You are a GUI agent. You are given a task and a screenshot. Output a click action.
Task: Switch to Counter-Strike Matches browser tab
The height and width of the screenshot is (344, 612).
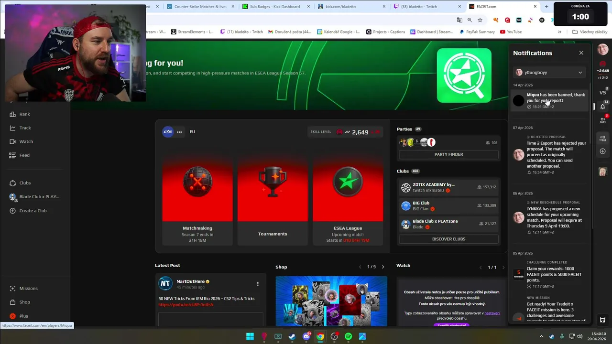click(200, 7)
